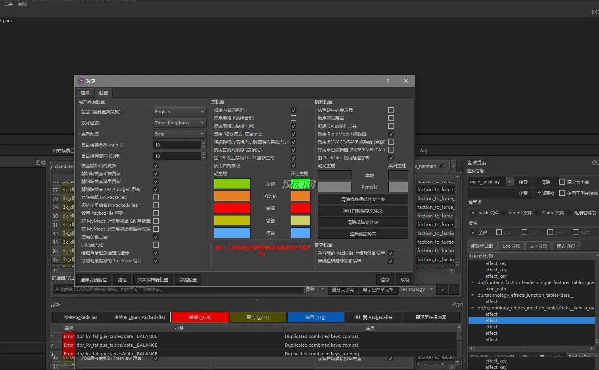Open 文本編輯器設置 button
Screen dimensions: 599x370
coord(153,280)
